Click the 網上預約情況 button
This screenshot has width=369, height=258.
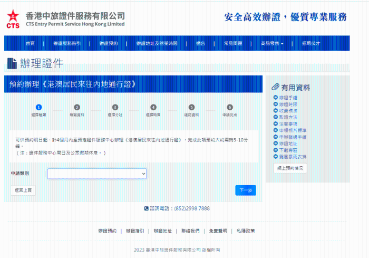pos(290,168)
